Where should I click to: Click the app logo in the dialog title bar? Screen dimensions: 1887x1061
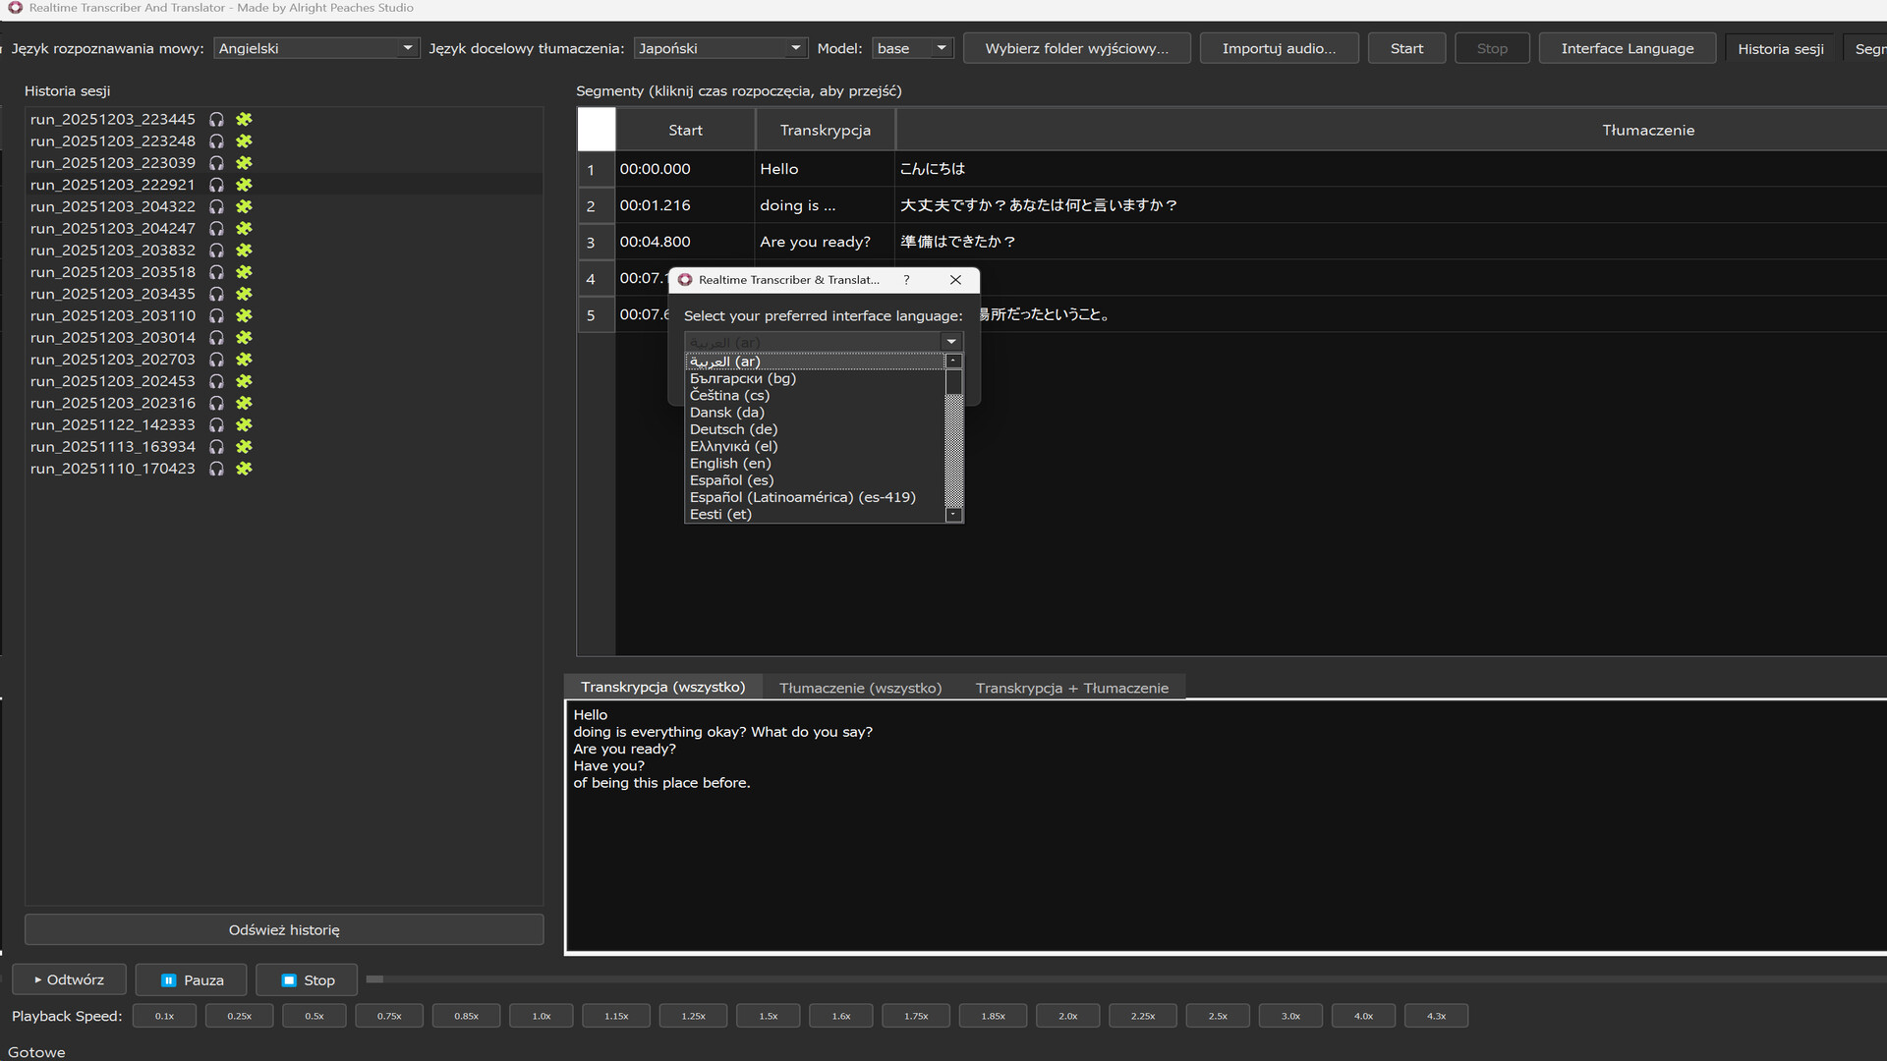(x=685, y=280)
